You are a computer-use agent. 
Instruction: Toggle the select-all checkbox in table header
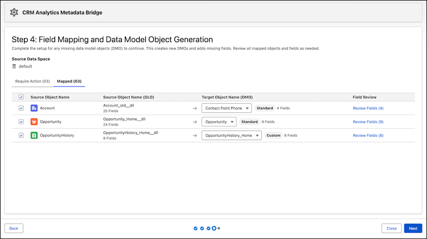21,97
